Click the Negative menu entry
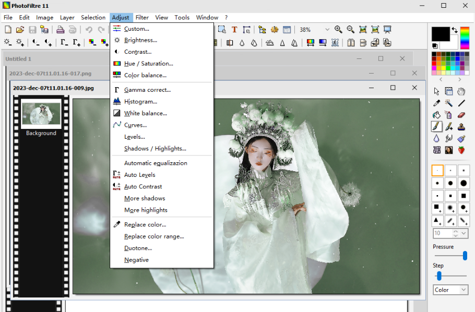This screenshot has height=312, width=475. tap(136, 260)
